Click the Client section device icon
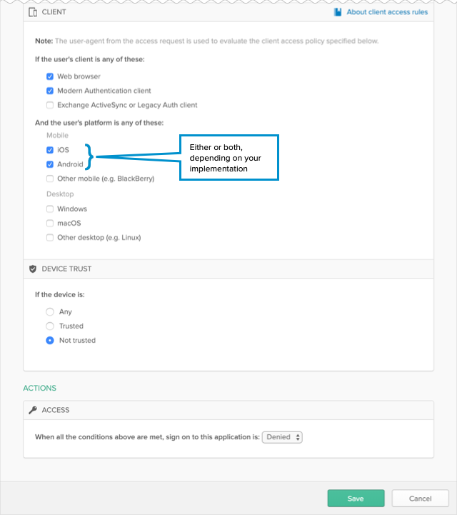 pyautogui.click(x=33, y=12)
